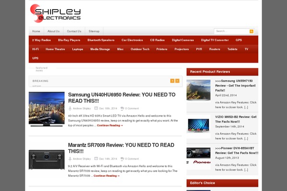Screen dimensions: 287x191
Task: Click the September 14th, 2014 review date
Action: [x=230, y=127]
